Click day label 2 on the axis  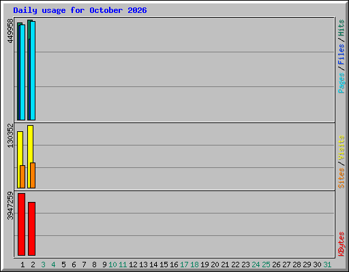point(33,265)
